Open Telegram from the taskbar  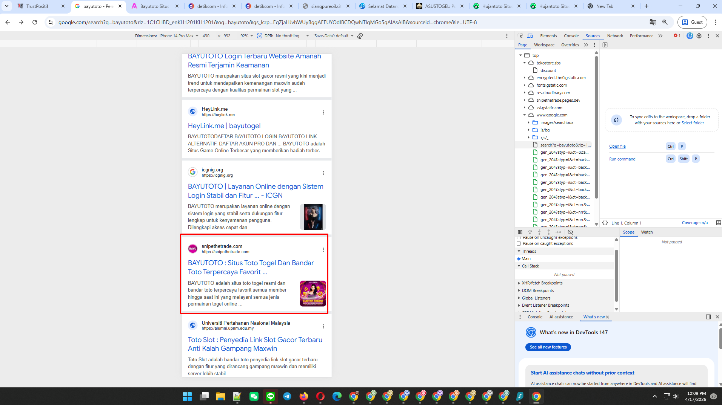[287, 396]
